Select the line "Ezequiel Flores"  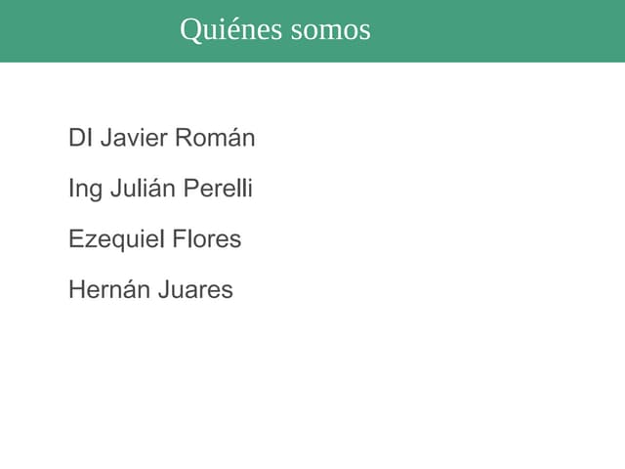[x=154, y=239]
